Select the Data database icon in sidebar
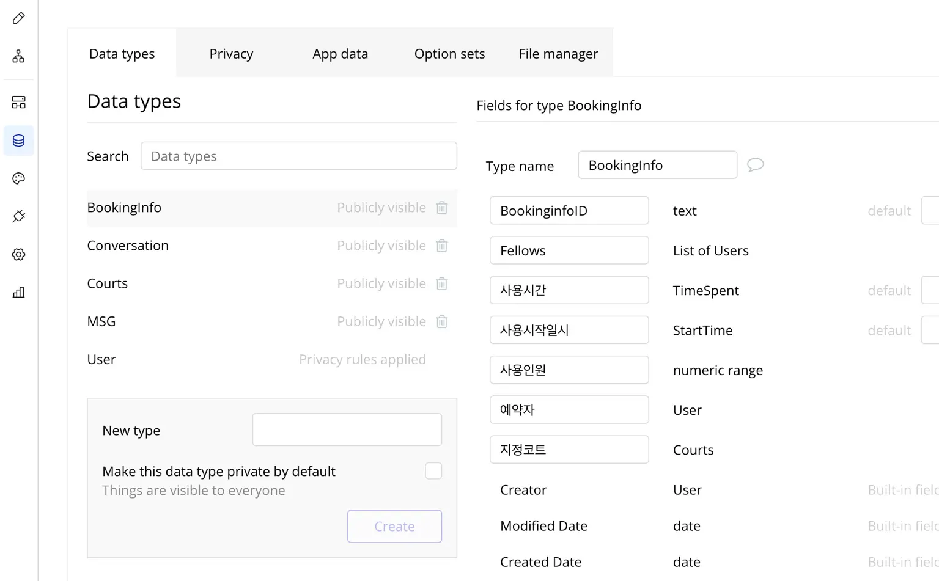 tap(19, 141)
